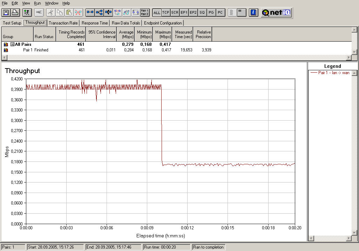Click the blue information icon
This screenshot has width=359, height=251.
pos(253,12)
